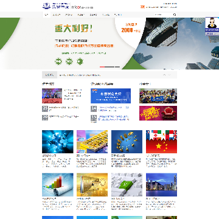Open the customer service avatar widget
Screen dimensions: 219x219
coord(212,26)
